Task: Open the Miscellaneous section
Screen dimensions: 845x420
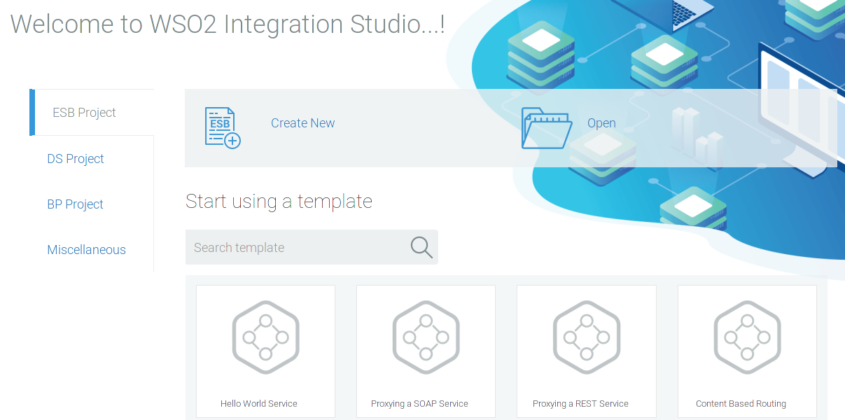Action: [x=86, y=249]
